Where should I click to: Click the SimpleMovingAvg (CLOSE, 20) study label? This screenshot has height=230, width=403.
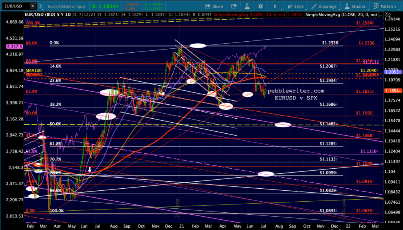pyautogui.click(x=341, y=15)
